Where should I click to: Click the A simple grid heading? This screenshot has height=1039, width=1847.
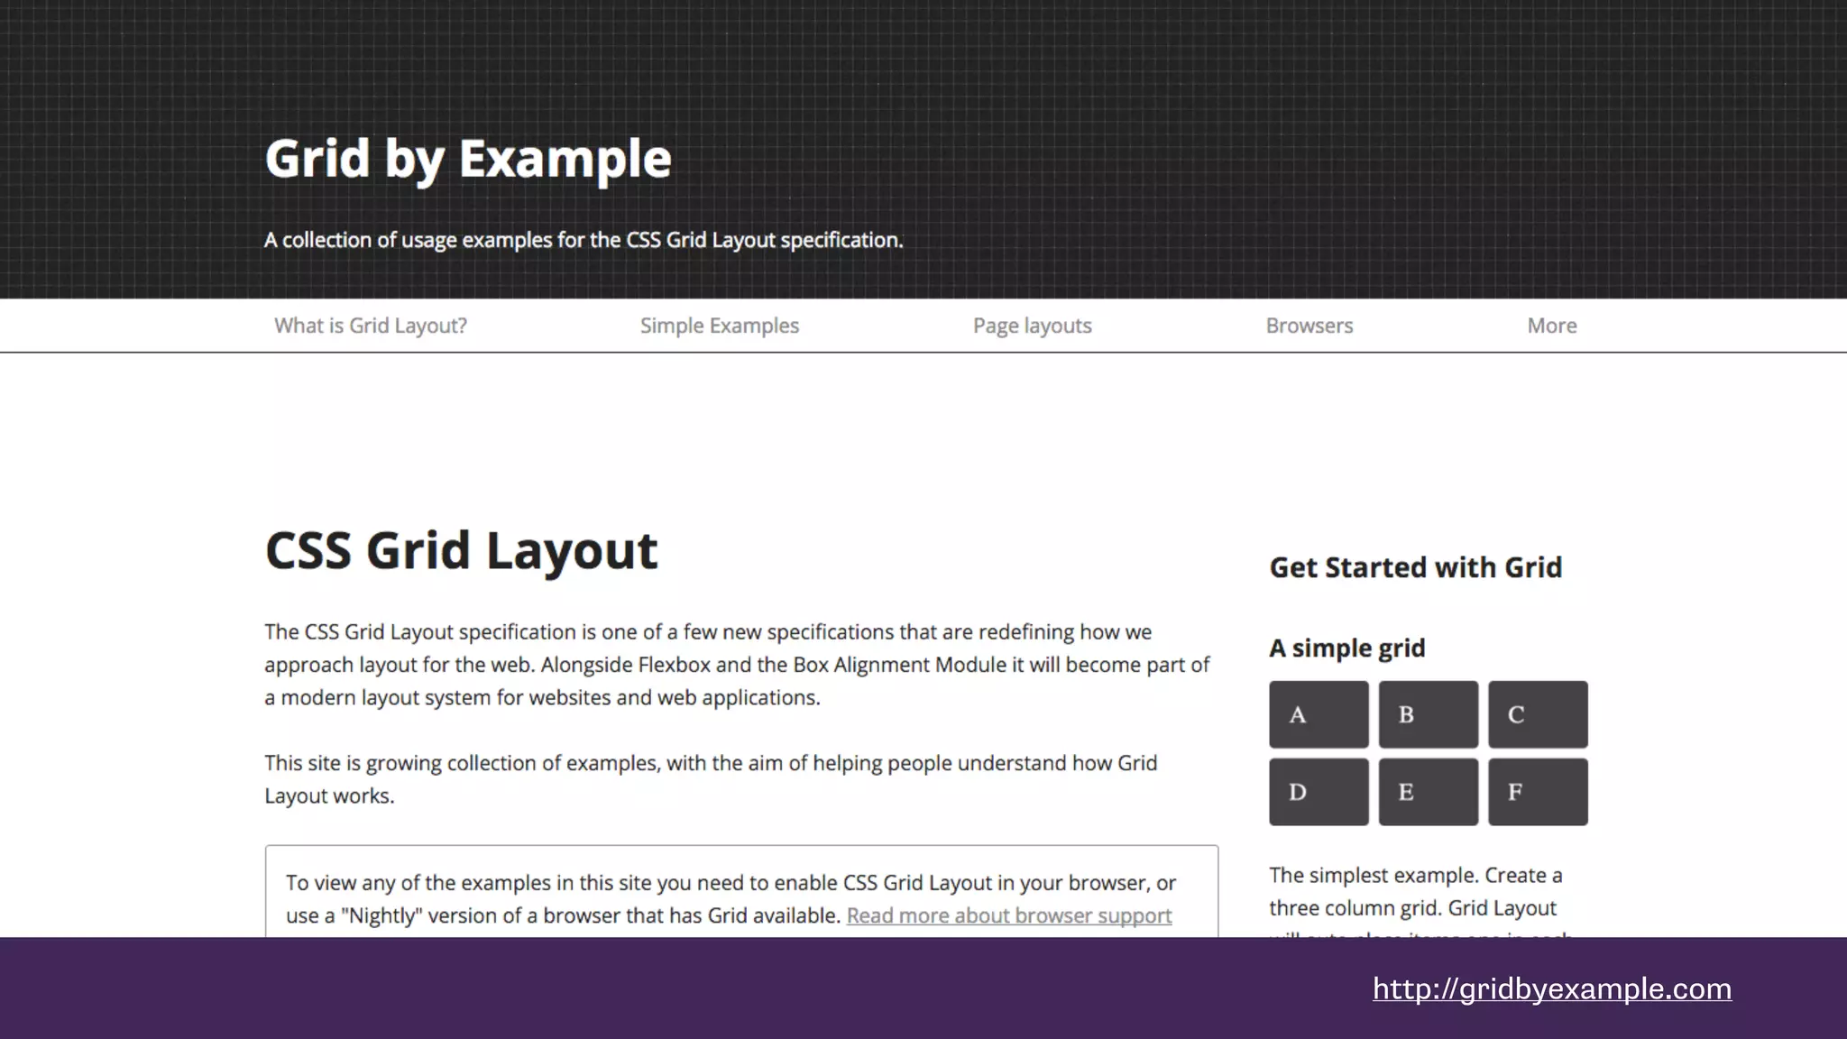point(1346,648)
